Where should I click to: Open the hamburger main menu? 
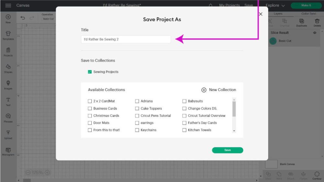[8, 6]
